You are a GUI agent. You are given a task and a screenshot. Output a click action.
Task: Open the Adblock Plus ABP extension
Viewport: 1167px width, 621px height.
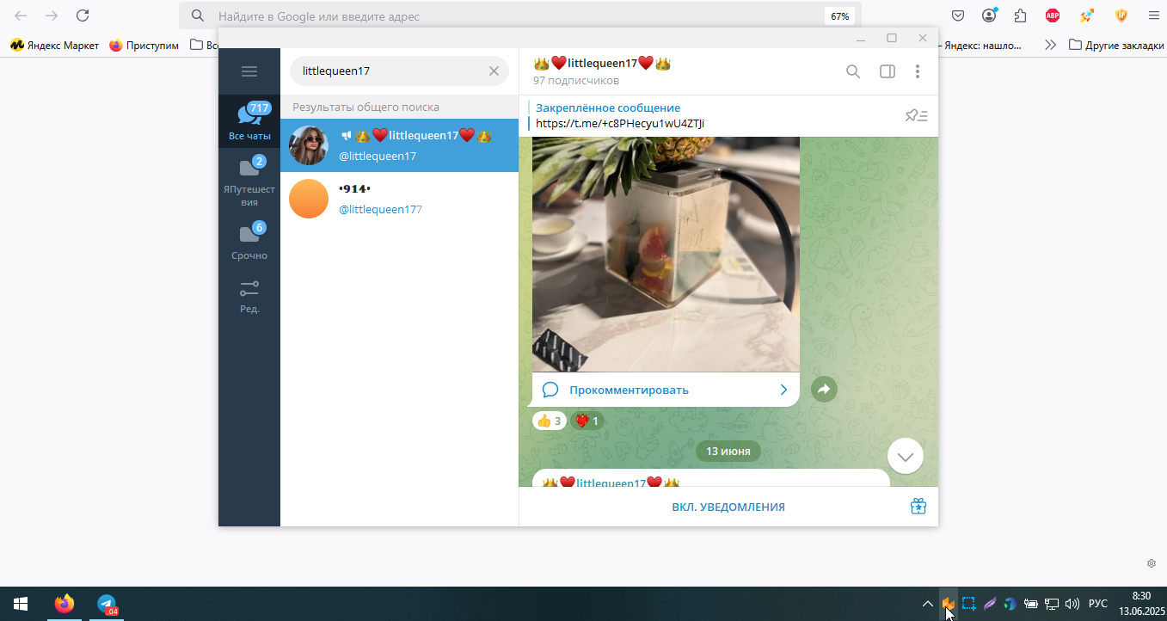(1053, 15)
